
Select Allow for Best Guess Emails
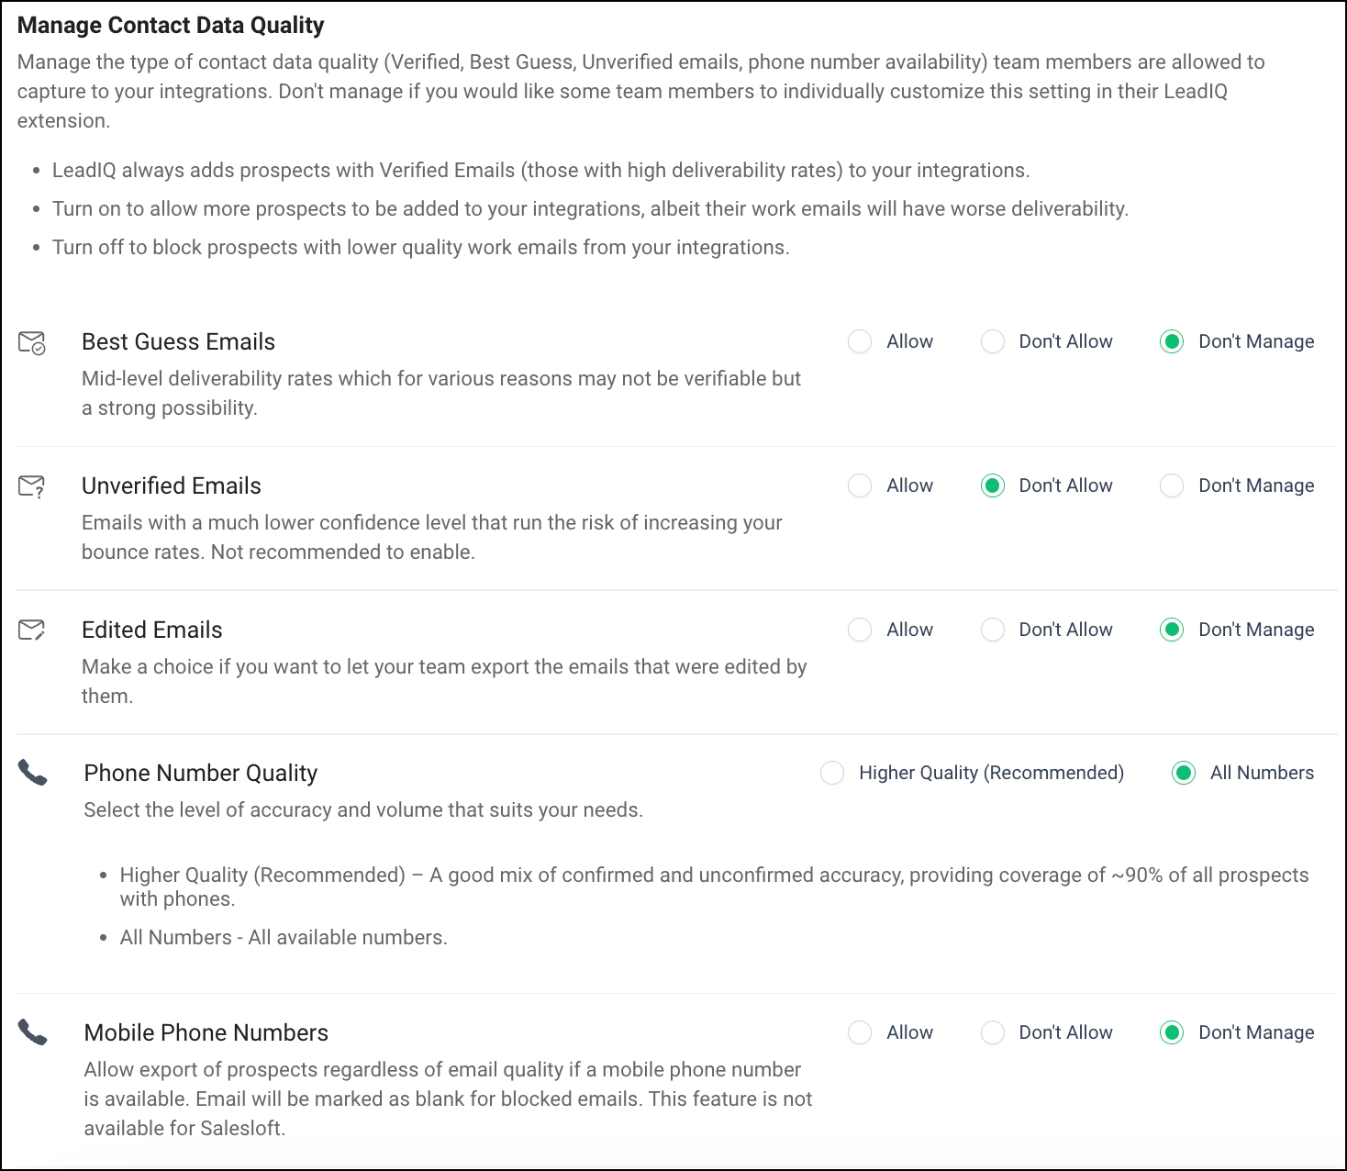tap(860, 342)
